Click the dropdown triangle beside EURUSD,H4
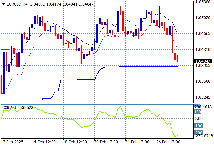 (3, 4)
